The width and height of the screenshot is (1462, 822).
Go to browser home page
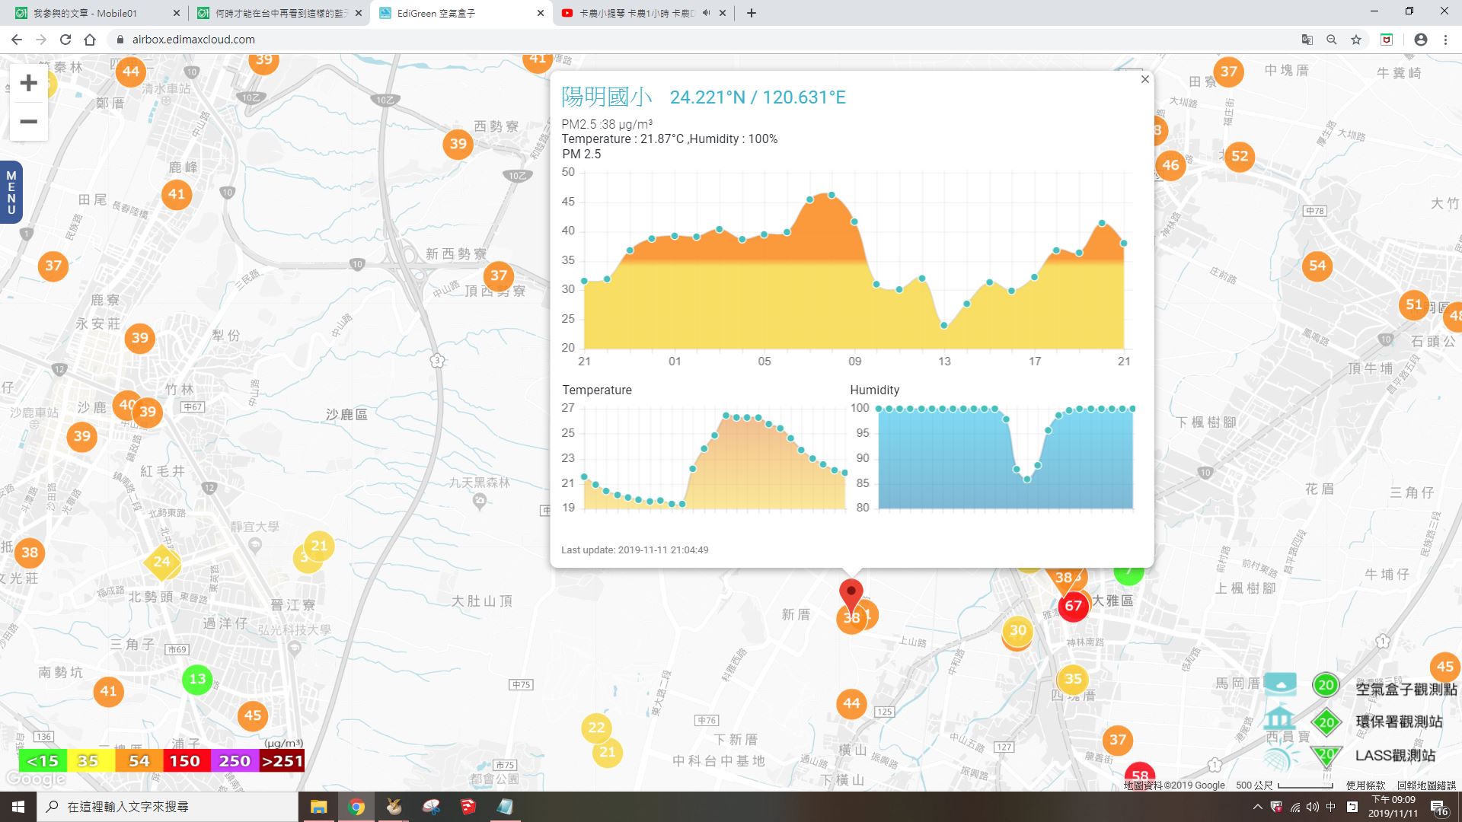(x=90, y=40)
